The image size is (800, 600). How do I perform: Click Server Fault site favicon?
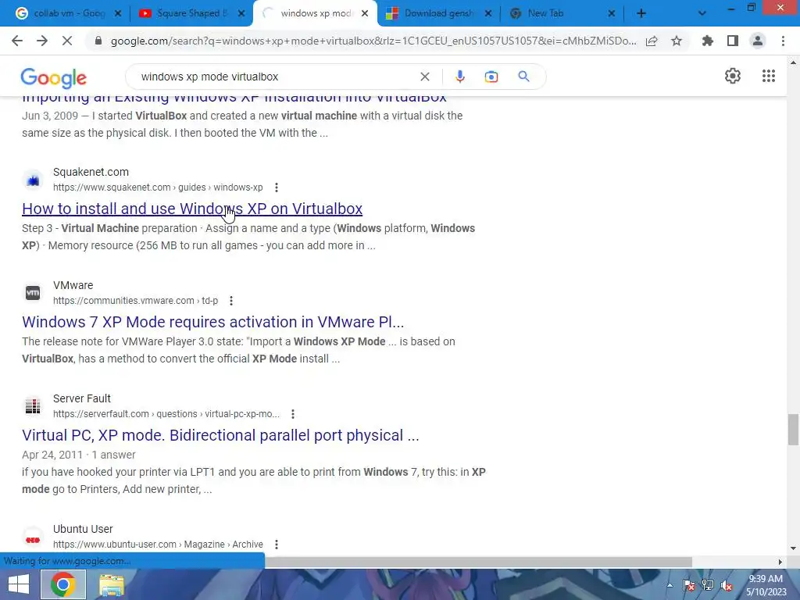tap(33, 406)
